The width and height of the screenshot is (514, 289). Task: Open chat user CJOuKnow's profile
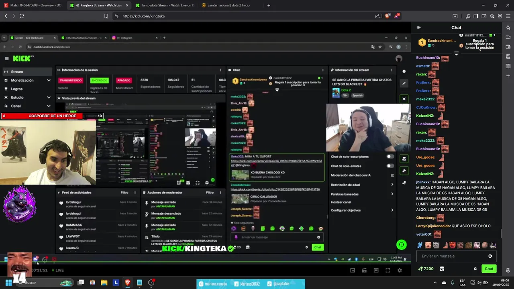pyautogui.click(x=426, y=108)
